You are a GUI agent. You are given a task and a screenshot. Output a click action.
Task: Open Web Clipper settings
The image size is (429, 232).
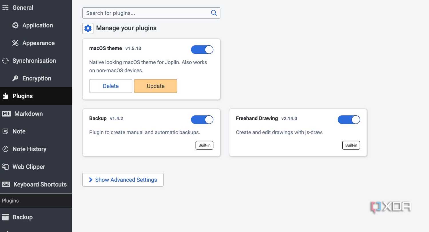tap(36, 167)
